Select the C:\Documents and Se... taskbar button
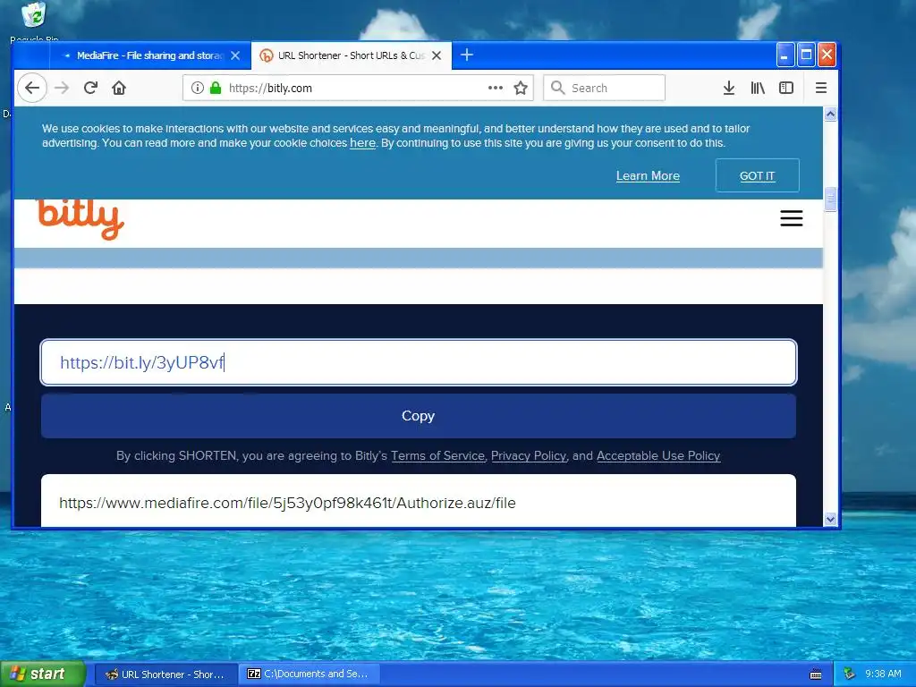916x687 pixels. (310, 674)
